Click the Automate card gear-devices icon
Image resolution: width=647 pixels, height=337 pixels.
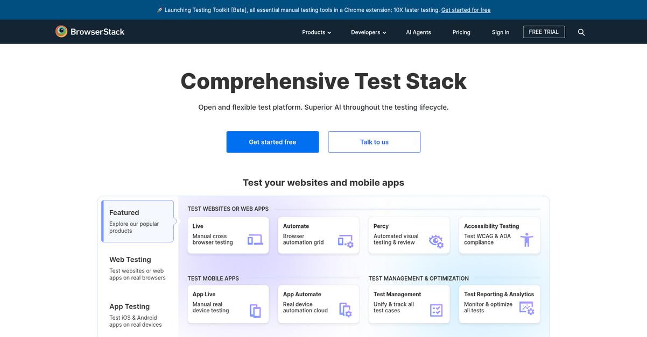pos(346,241)
